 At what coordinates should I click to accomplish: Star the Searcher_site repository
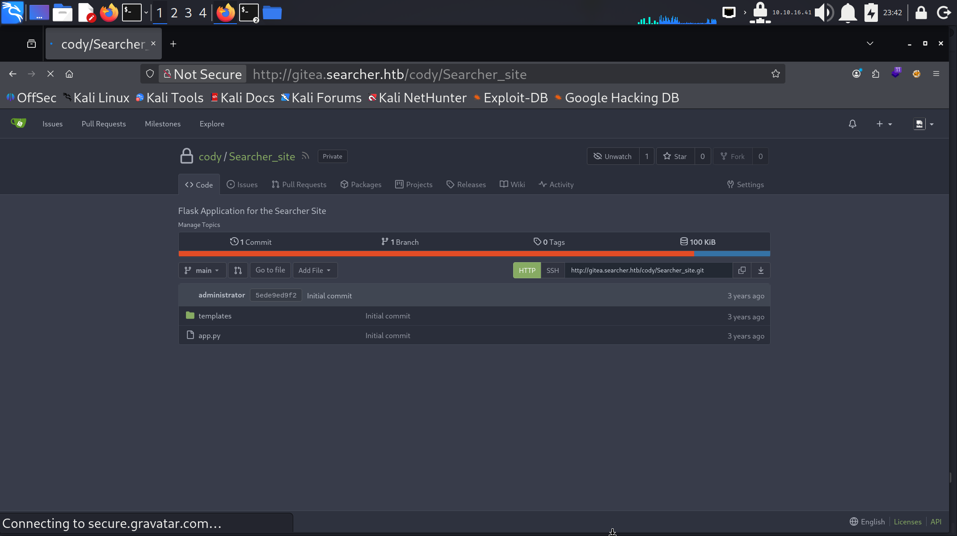675,156
